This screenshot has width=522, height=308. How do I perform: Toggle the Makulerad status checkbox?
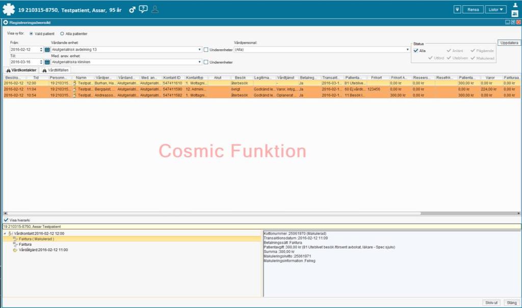[473, 58]
